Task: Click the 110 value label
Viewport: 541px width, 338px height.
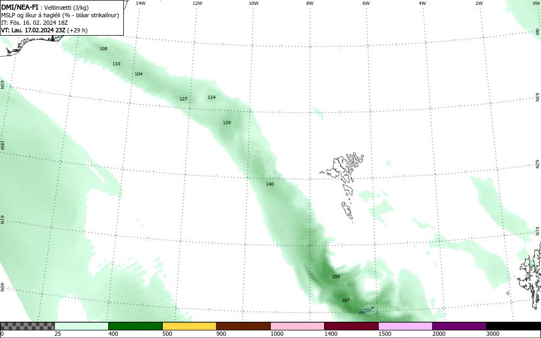Action: click(116, 64)
